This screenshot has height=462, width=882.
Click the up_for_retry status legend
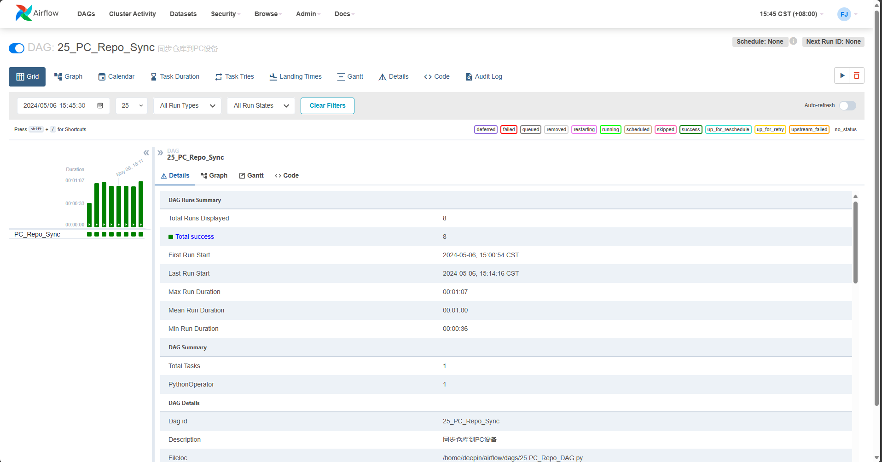coord(770,129)
